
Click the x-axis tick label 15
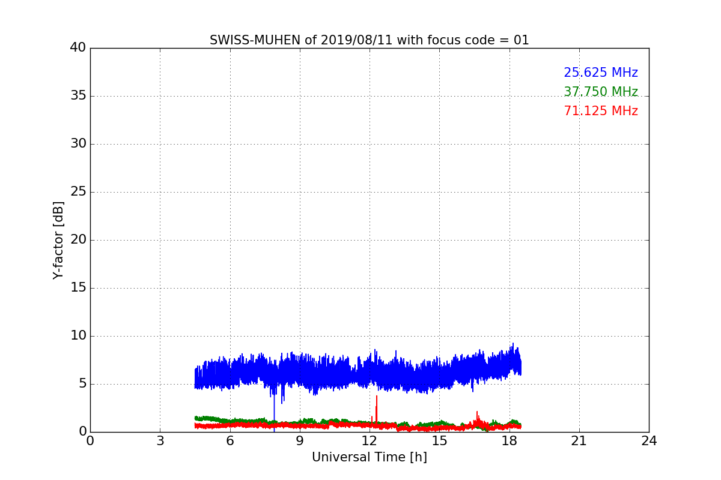pos(439,441)
